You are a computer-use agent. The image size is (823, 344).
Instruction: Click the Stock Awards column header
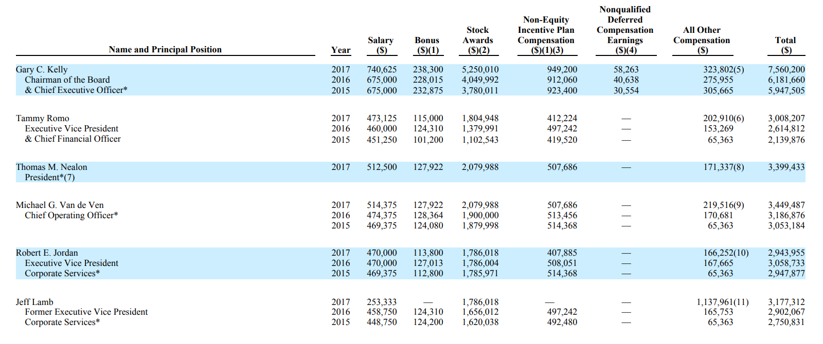[477, 40]
